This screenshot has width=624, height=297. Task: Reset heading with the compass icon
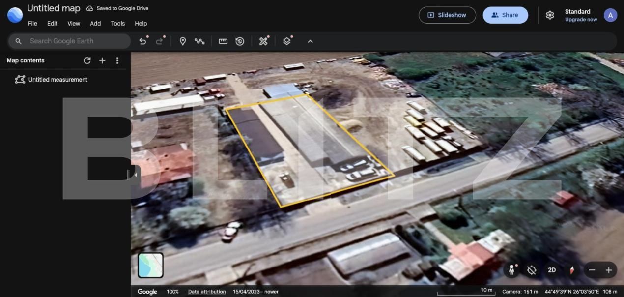571,270
